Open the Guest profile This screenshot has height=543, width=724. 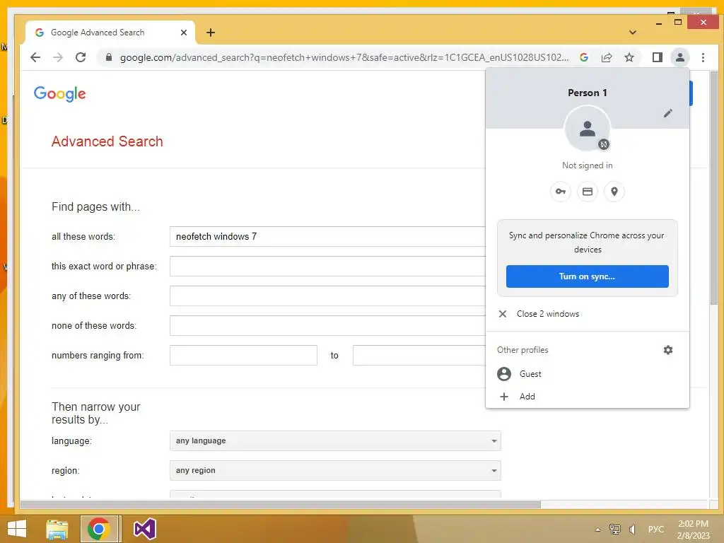pos(588,374)
